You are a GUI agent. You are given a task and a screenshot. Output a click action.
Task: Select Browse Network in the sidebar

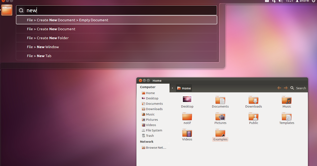coord(156,148)
